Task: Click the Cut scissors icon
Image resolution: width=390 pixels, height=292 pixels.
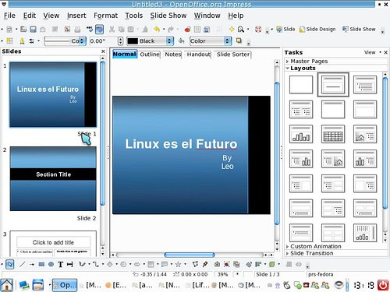Action: tap(112, 30)
